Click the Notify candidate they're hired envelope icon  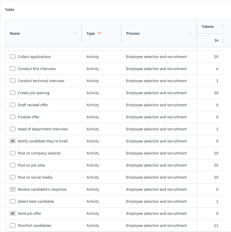click(13, 141)
